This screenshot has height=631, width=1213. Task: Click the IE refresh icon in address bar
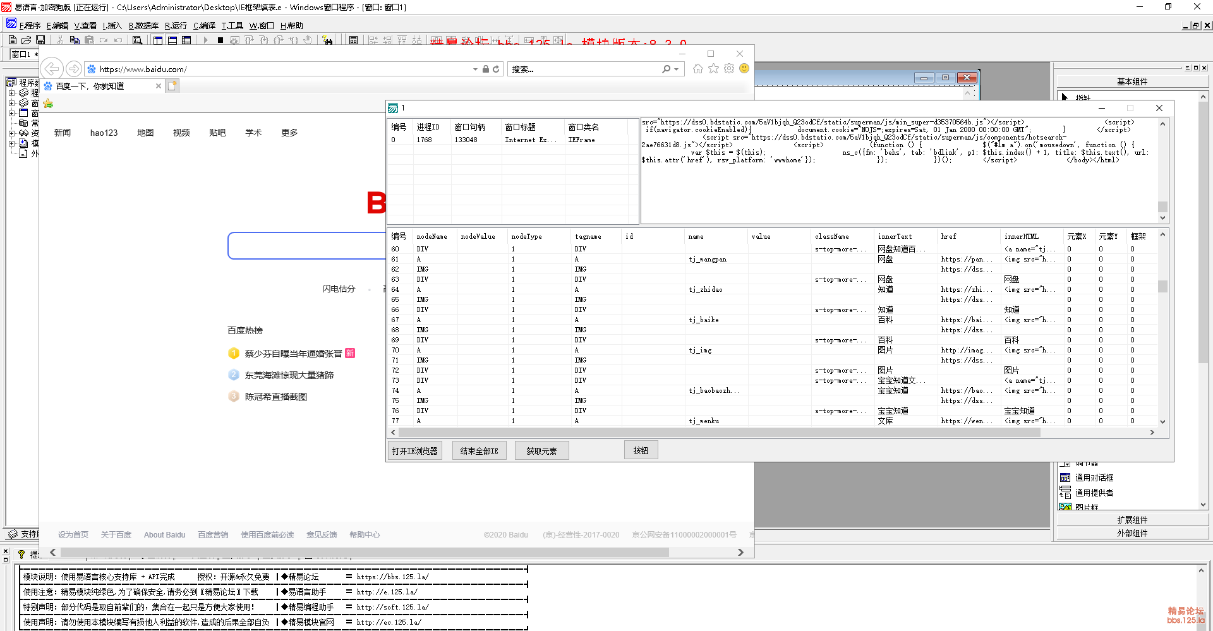point(496,69)
